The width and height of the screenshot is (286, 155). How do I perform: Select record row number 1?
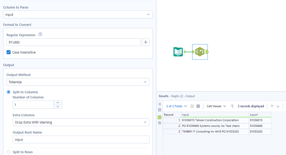172,120
